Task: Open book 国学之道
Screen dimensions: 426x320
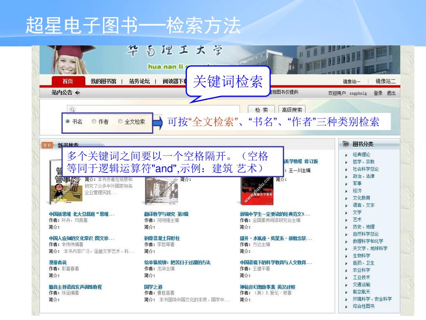Action: tap(153, 287)
